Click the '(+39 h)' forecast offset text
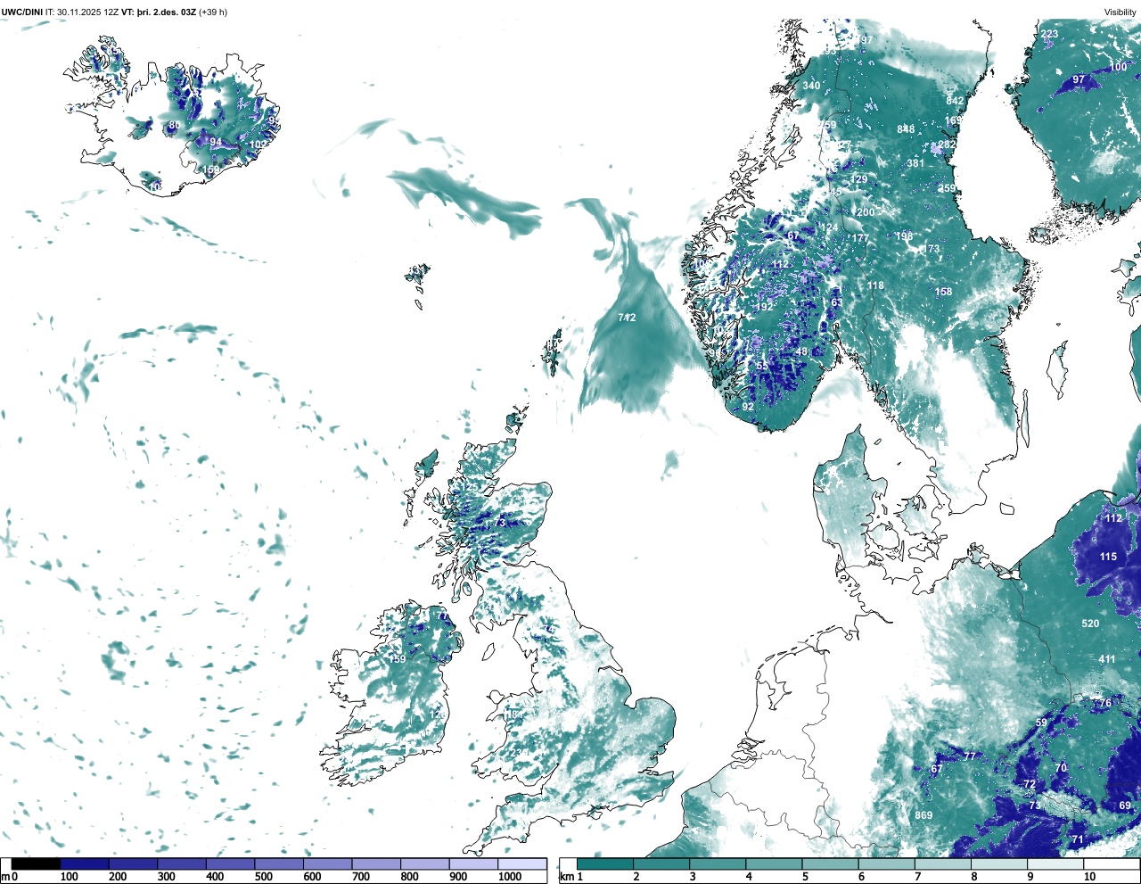1141x884 pixels. pos(213,12)
